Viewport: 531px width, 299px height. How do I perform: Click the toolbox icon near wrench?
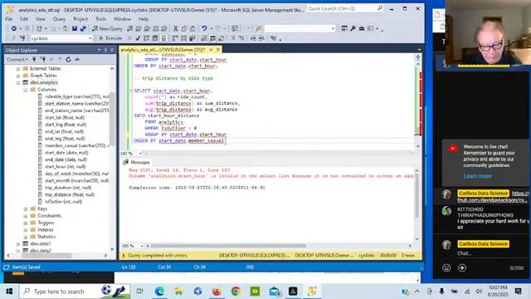pos(362,29)
